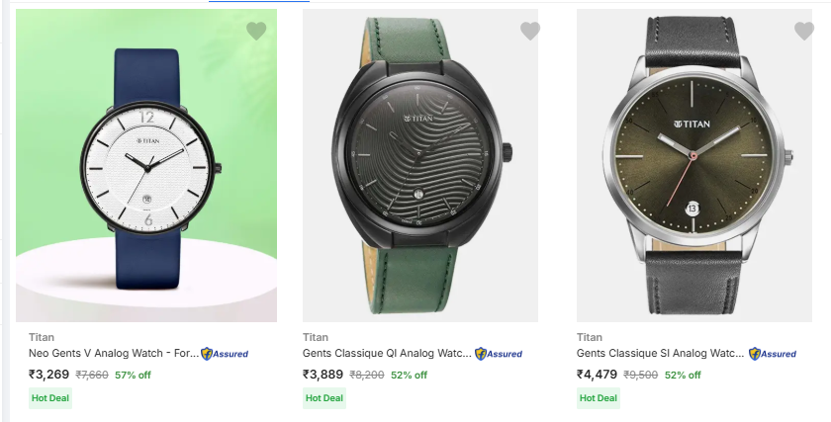The width and height of the screenshot is (831, 422).
Task: Click the ₹4,479 price
Action: (x=597, y=375)
